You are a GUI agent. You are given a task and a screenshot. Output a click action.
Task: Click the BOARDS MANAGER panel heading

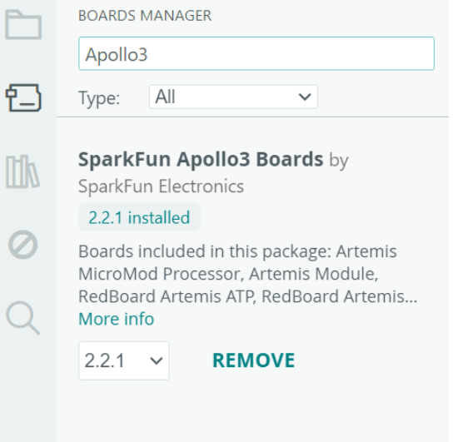coord(145,16)
